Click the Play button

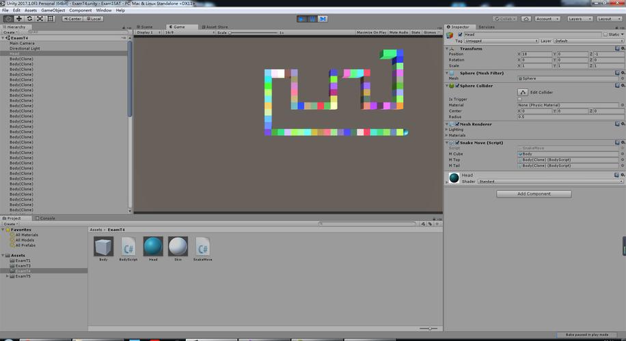(302, 18)
